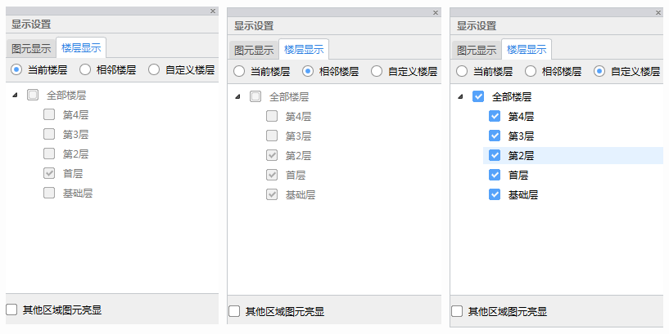The width and height of the screenshot is (669, 334).
Task: Select 基础层 label text in right panel
Action: click(523, 194)
